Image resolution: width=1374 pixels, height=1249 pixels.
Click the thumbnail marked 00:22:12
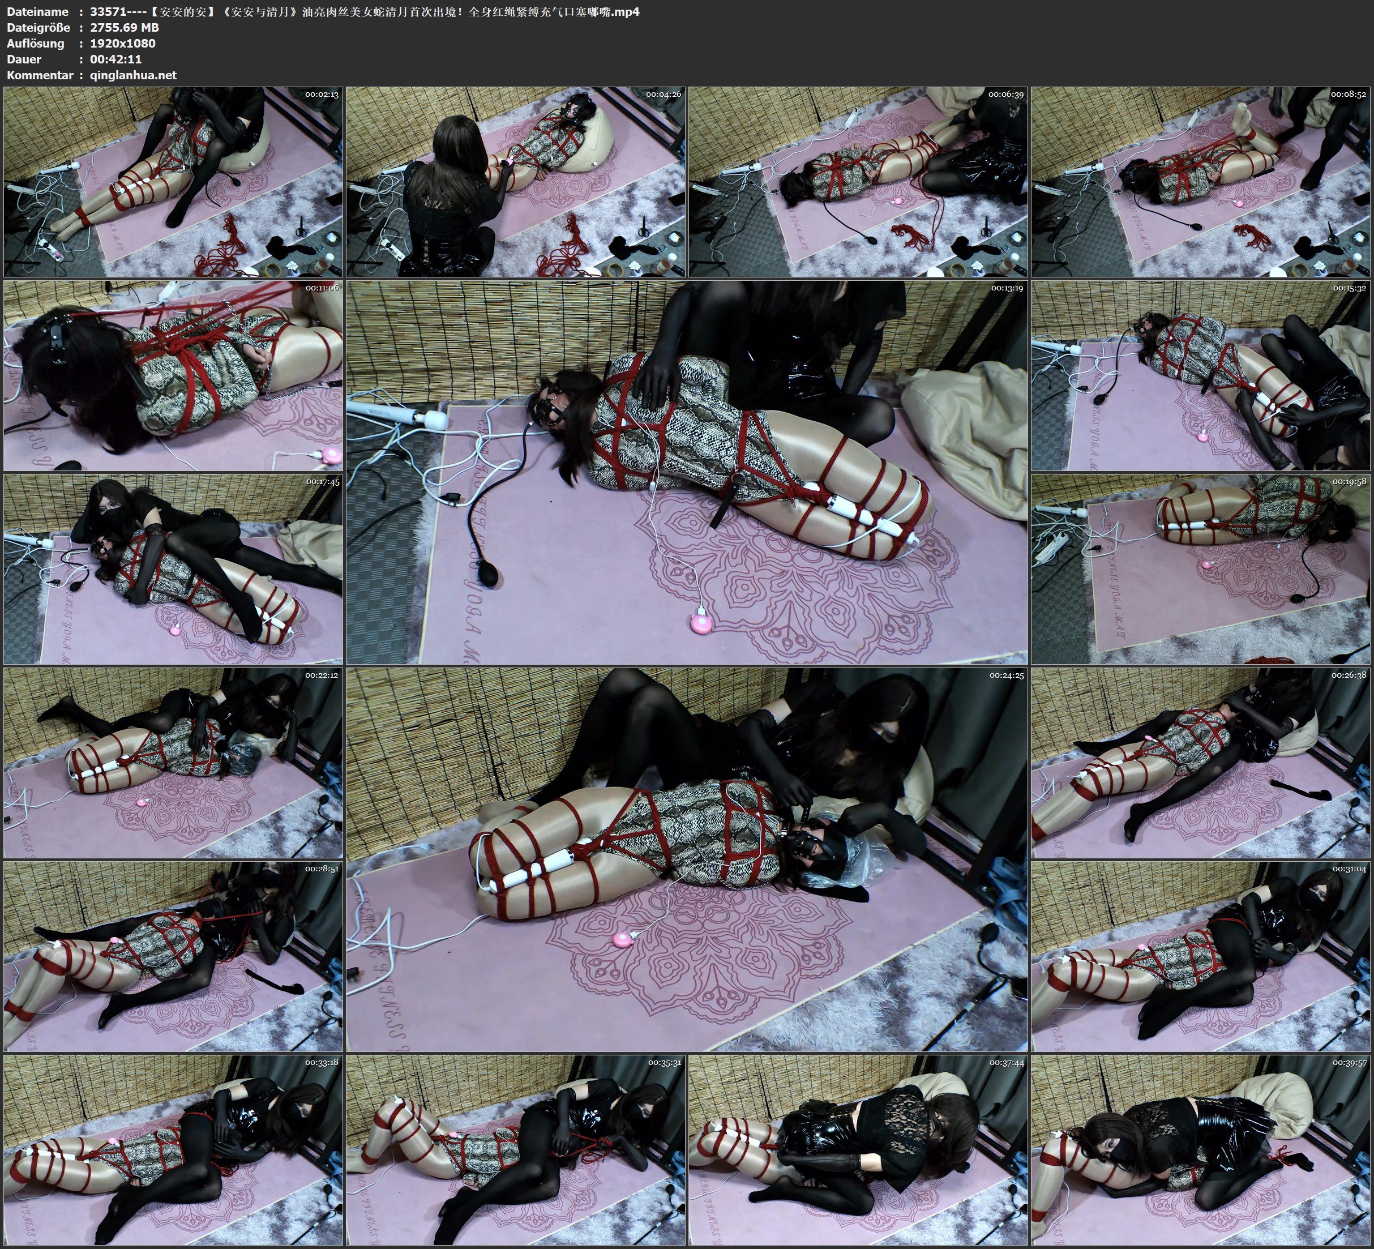pos(173,762)
